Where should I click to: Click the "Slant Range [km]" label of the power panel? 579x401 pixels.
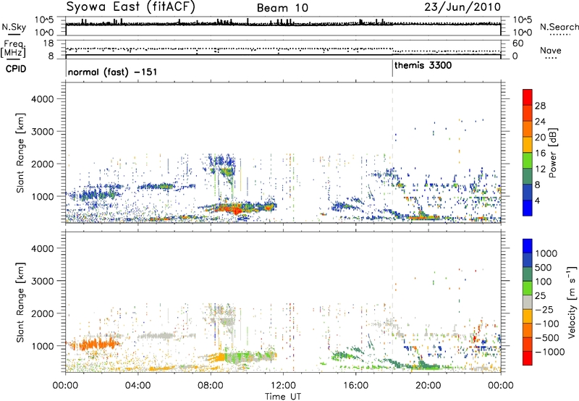[x=20, y=153]
